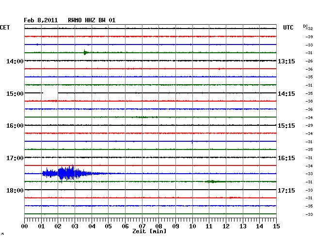Click the 13:15 UTC time label

(286, 61)
